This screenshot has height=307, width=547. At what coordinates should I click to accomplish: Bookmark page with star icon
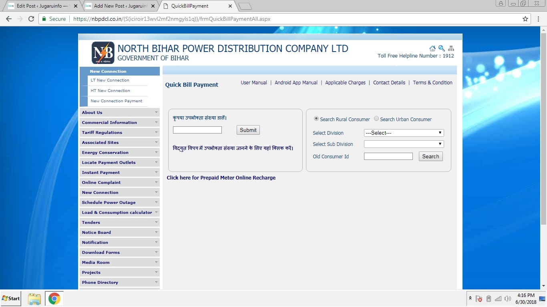click(x=525, y=19)
